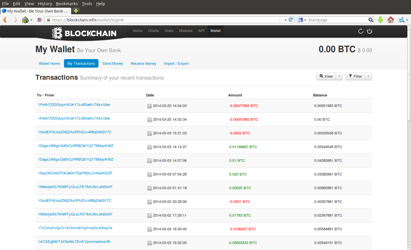Open the File menu

[5, 4]
